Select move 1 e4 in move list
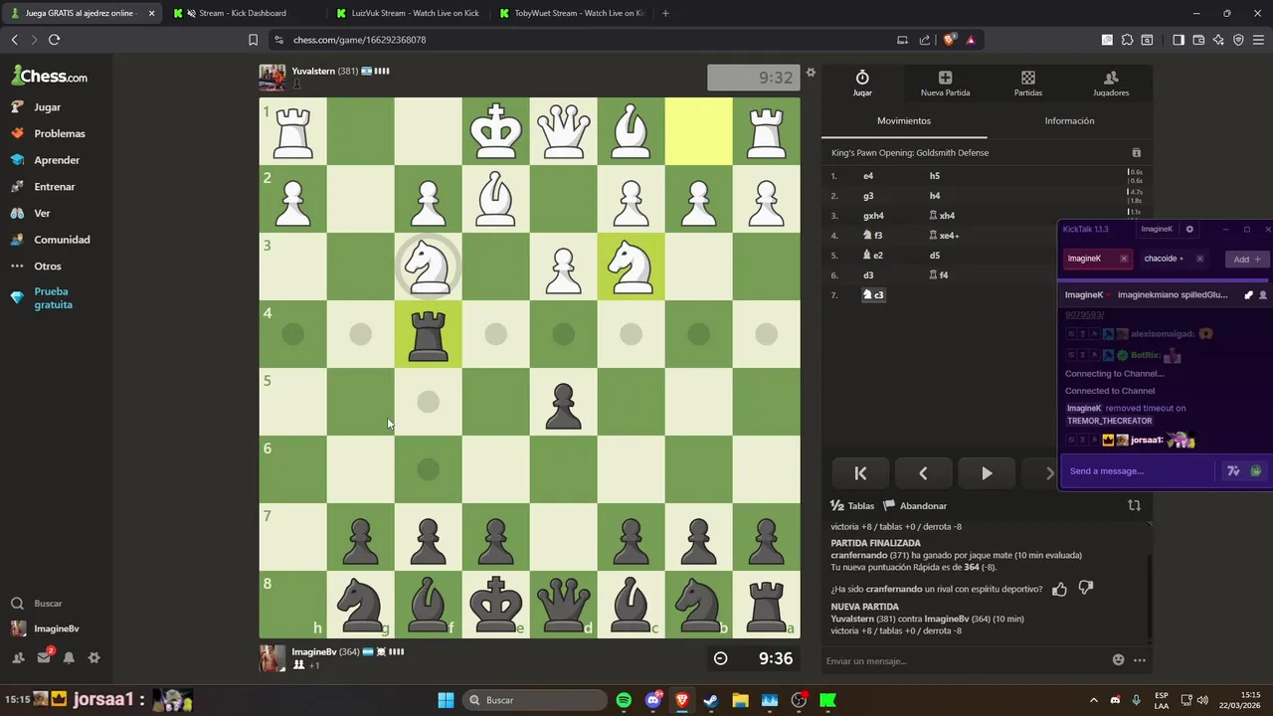The height and width of the screenshot is (716, 1273). click(x=868, y=176)
